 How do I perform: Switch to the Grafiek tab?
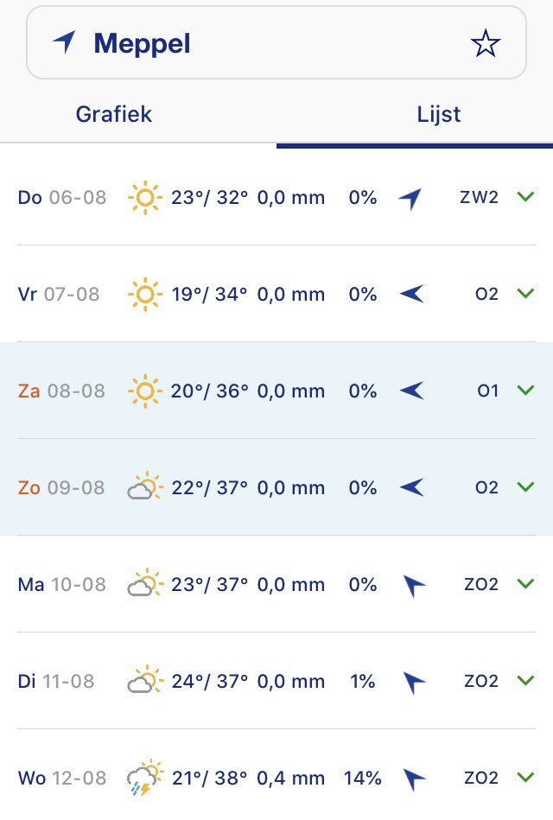(114, 114)
